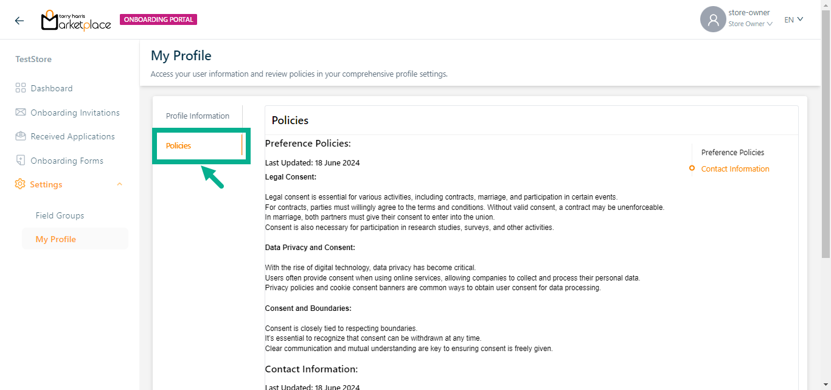The height and width of the screenshot is (390, 831).
Task: Collapse the Settings menu chevron
Action: (x=119, y=184)
